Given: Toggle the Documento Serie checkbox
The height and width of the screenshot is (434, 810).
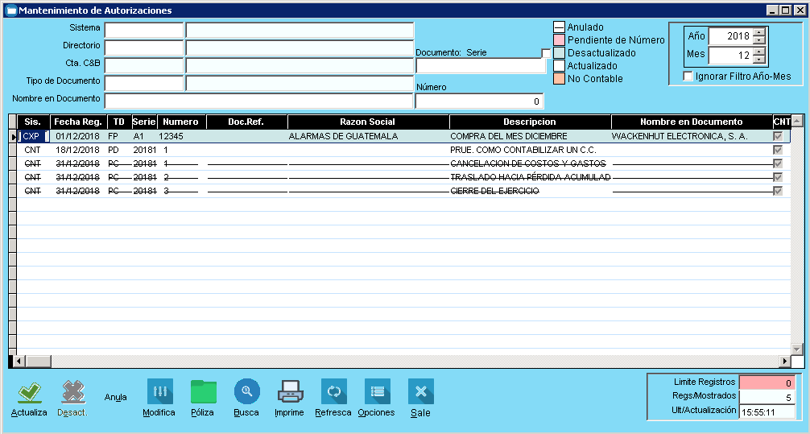Looking at the screenshot, I should pyautogui.click(x=546, y=53).
